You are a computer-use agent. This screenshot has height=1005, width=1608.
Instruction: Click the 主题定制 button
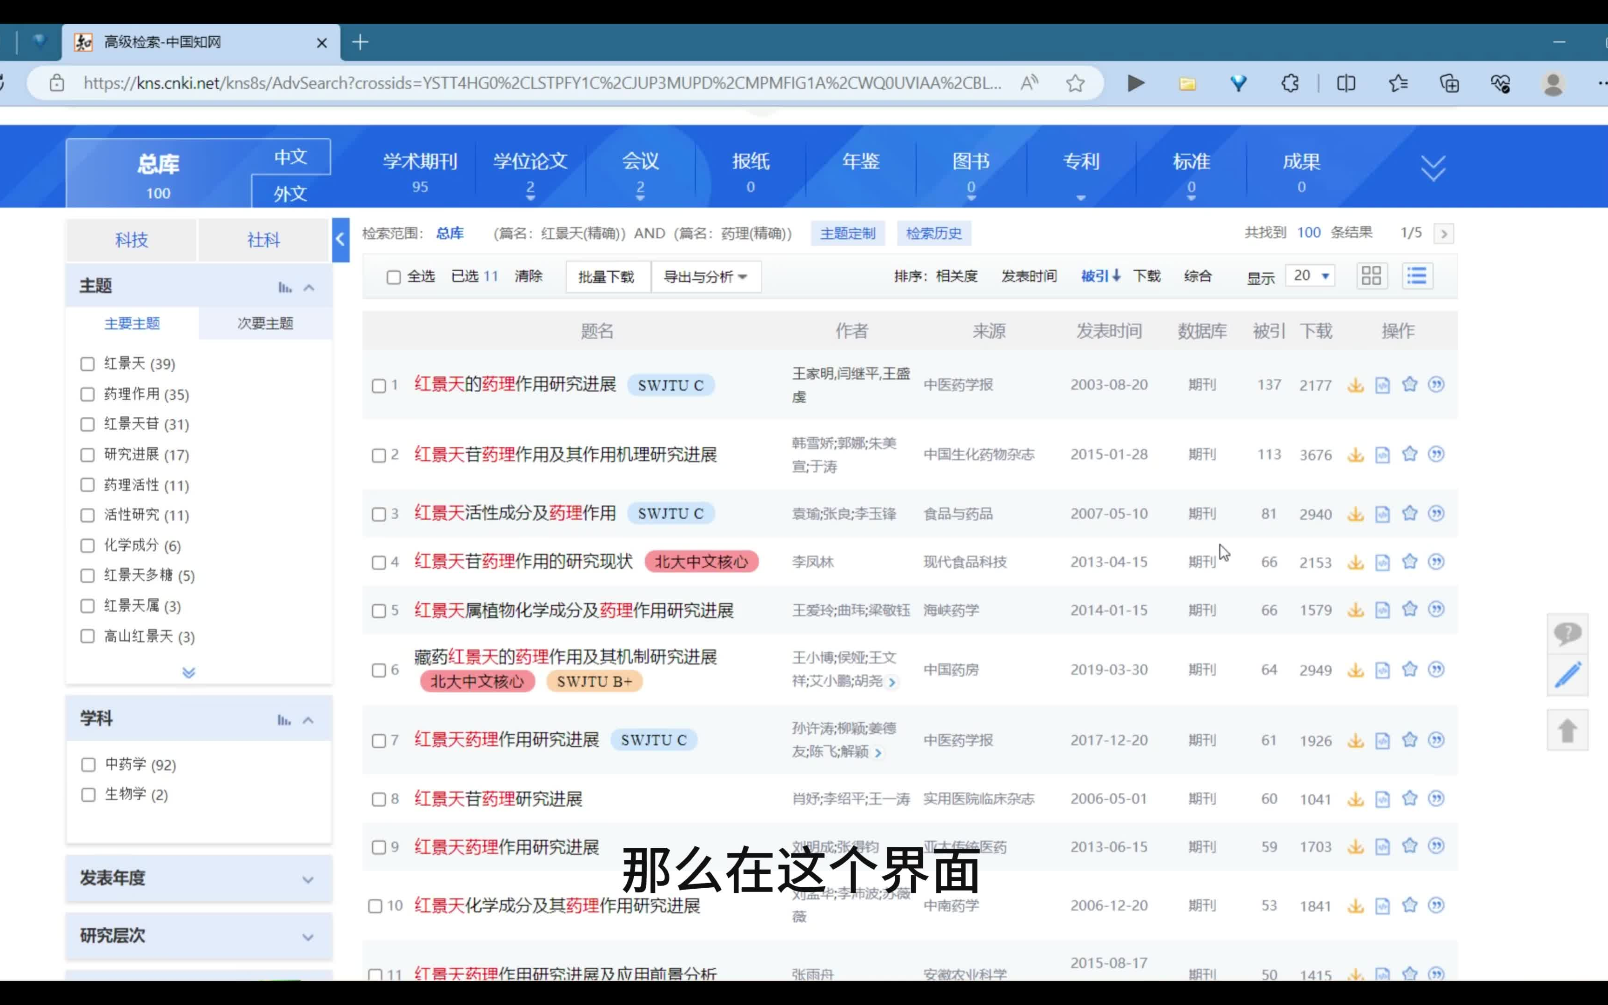(848, 233)
